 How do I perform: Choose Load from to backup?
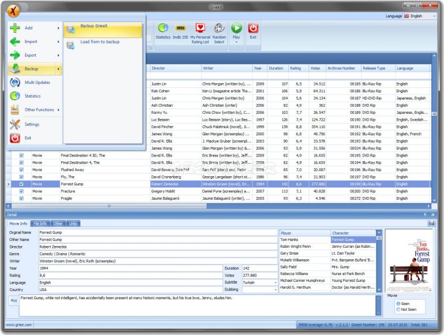pyautogui.click(x=103, y=45)
